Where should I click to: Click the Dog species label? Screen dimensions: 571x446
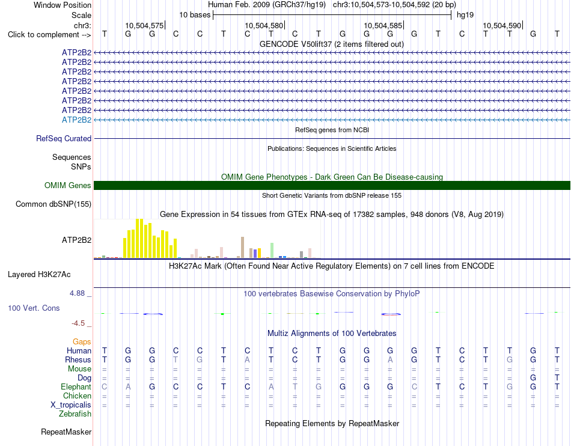pyautogui.click(x=84, y=378)
